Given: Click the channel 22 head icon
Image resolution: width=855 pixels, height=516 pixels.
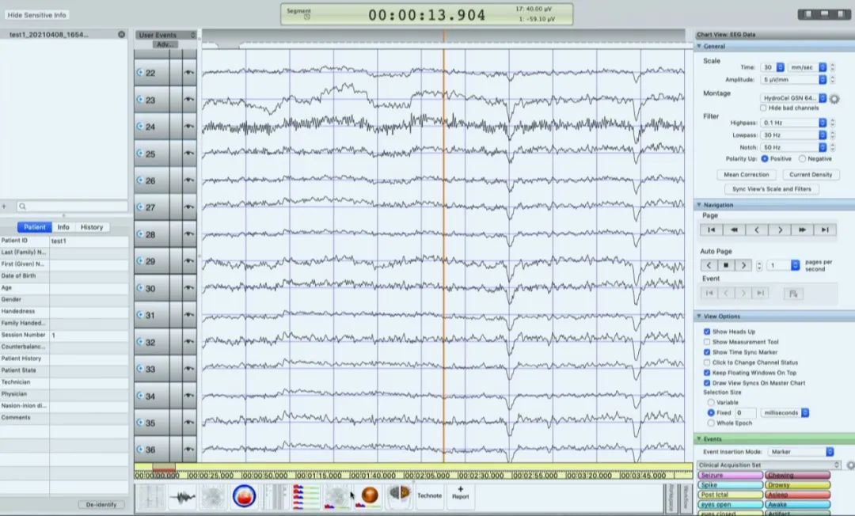Looking at the screenshot, I should [140, 73].
